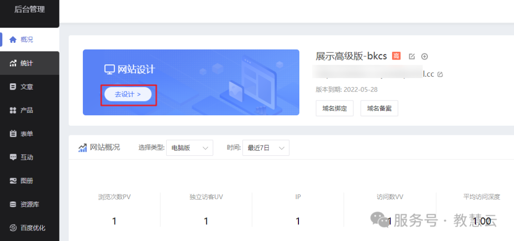Screen dimensions: 514x241
Task: Select 表单 from the sidebar
Action: pyautogui.click(x=27, y=134)
